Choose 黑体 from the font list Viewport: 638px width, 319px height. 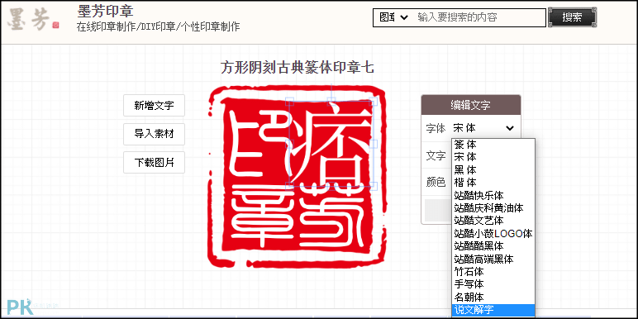[493, 169]
